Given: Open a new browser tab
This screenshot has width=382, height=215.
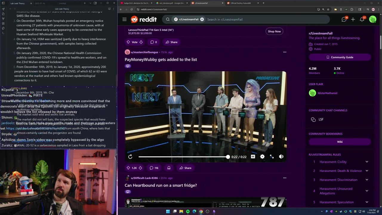Looking at the screenshot, I should pyautogui.click(x=263, y=3).
